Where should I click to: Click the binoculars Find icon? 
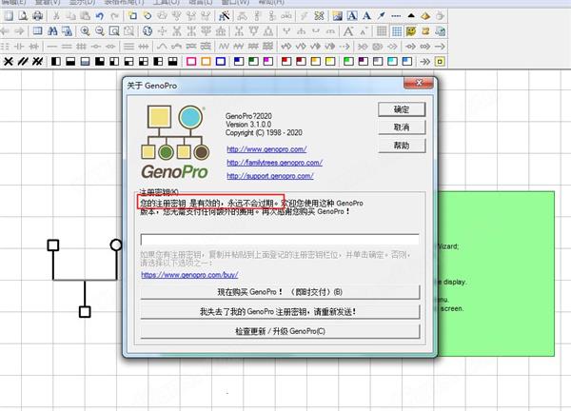click(x=52, y=31)
